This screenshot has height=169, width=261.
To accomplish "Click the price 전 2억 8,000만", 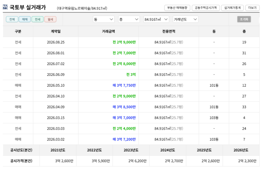I will point(124,64).
